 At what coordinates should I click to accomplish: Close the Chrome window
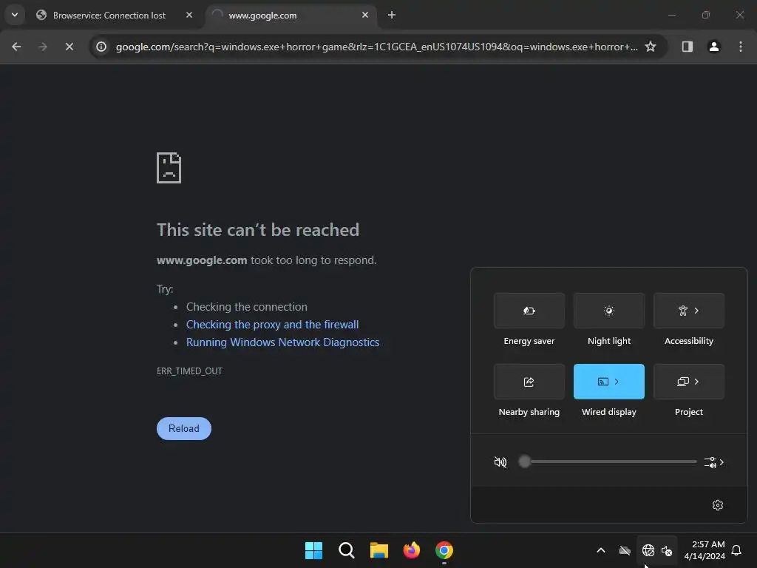(x=739, y=15)
